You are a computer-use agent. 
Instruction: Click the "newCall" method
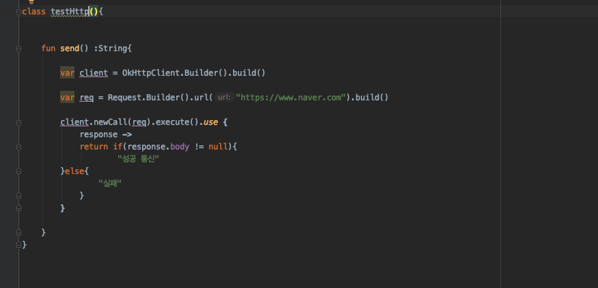pyautogui.click(x=111, y=122)
